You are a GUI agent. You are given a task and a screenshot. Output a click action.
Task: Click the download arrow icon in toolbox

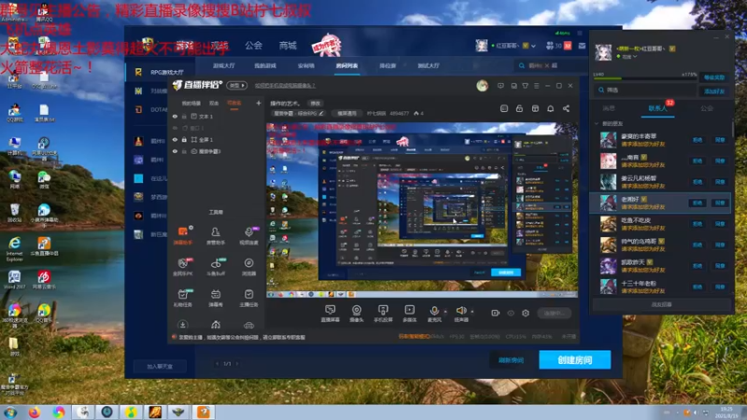(182, 325)
